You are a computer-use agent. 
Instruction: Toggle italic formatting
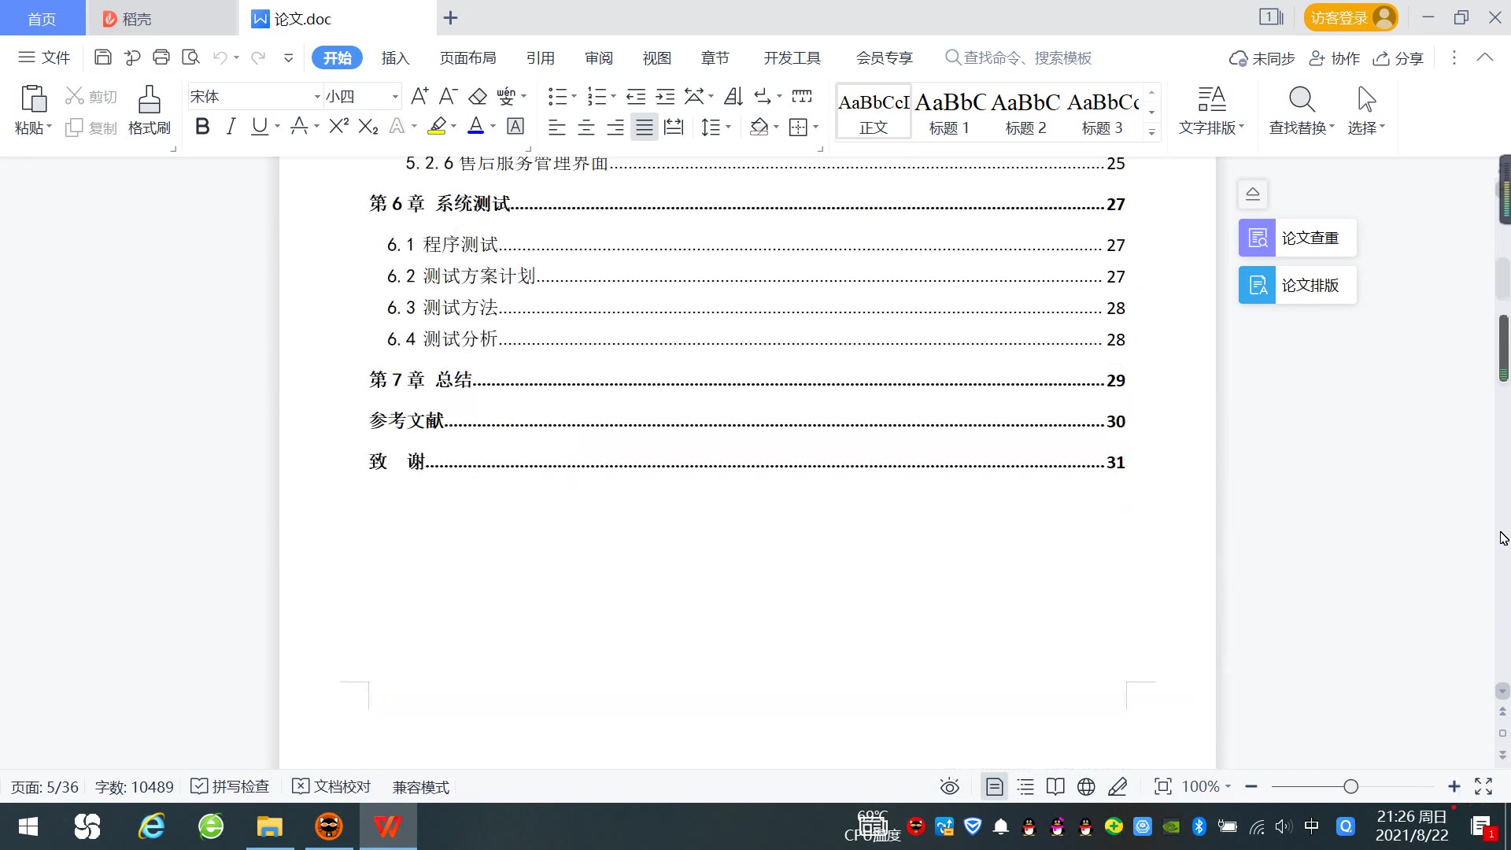tap(231, 127)
